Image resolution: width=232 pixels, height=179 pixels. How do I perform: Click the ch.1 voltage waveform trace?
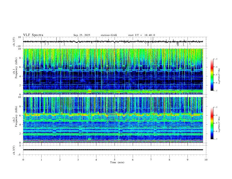coord(113,42)
